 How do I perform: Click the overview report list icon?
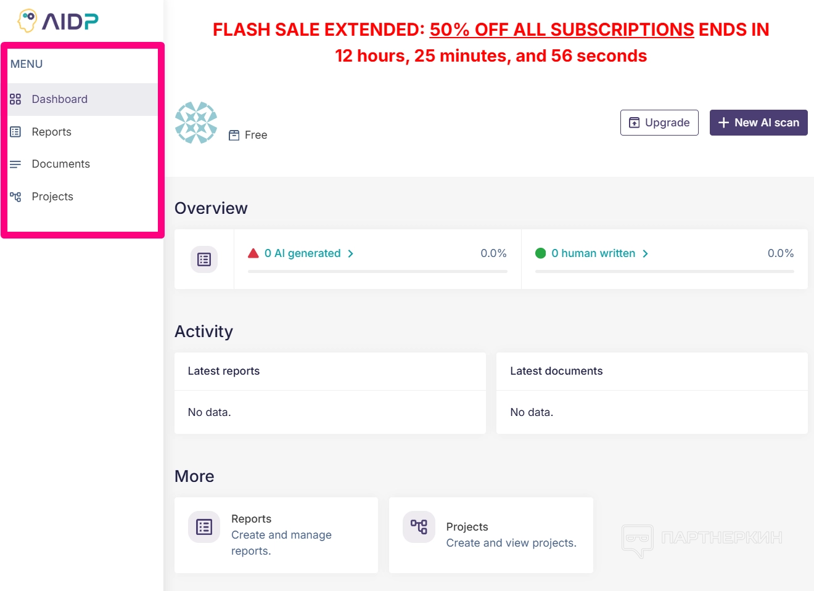[x=204, y=259]
